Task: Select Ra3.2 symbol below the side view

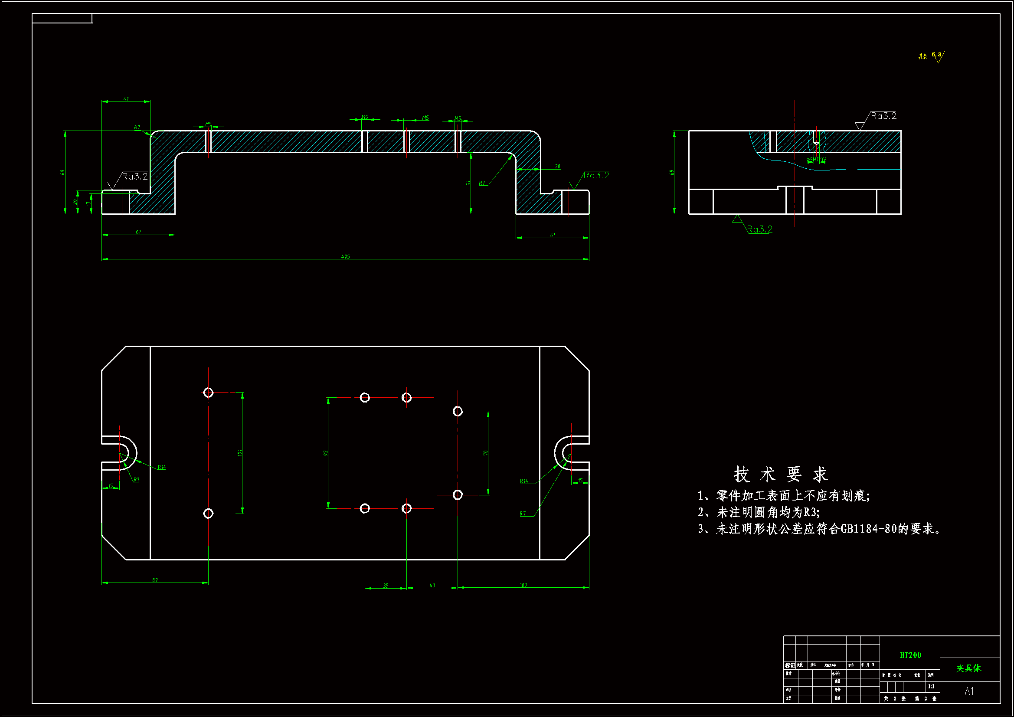Action: [759, 229]
